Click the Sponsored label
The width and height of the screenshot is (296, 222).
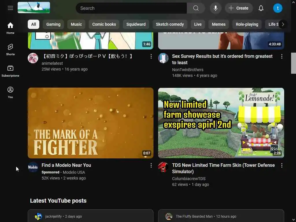[x=50, y=172]
